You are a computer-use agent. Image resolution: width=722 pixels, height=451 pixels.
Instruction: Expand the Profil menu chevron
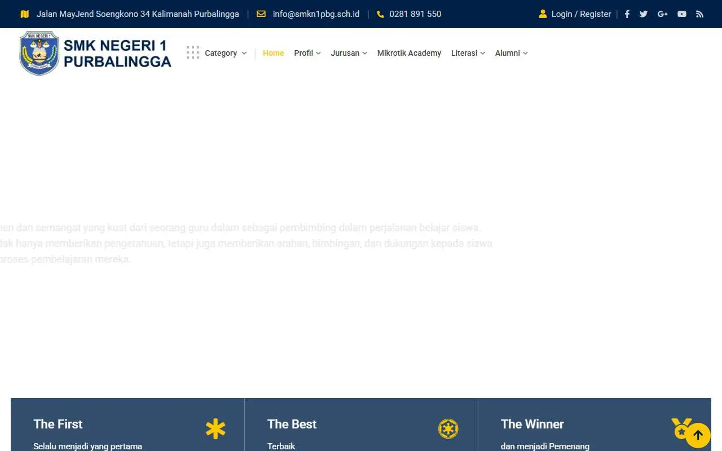[x=318, y=53]
